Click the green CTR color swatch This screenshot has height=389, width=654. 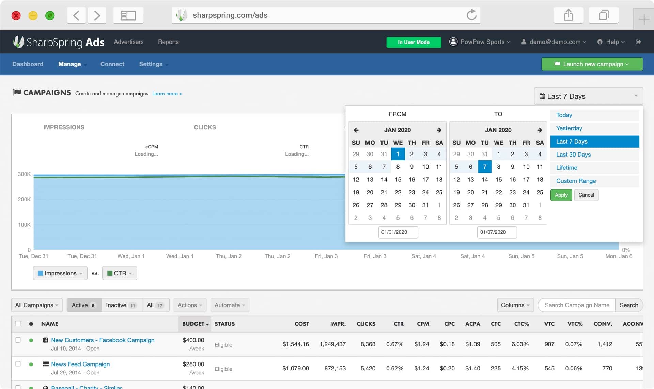click(x=110, y=273)
